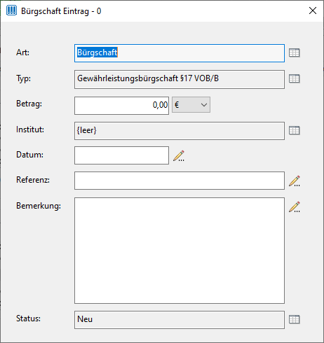The width and height of the screenshot is (324, 343).
Task: Open the Status selection table icon
Action: (294, 319)
